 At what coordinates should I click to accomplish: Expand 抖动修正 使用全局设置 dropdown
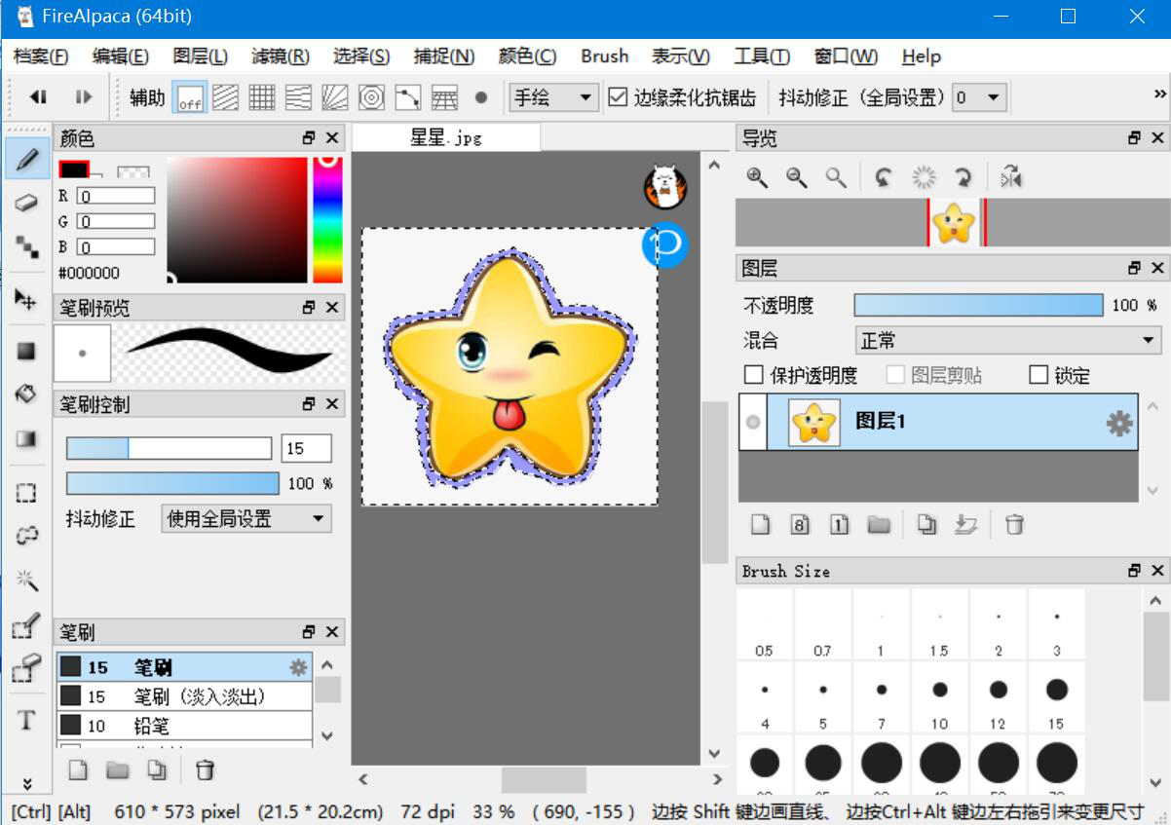246,518
